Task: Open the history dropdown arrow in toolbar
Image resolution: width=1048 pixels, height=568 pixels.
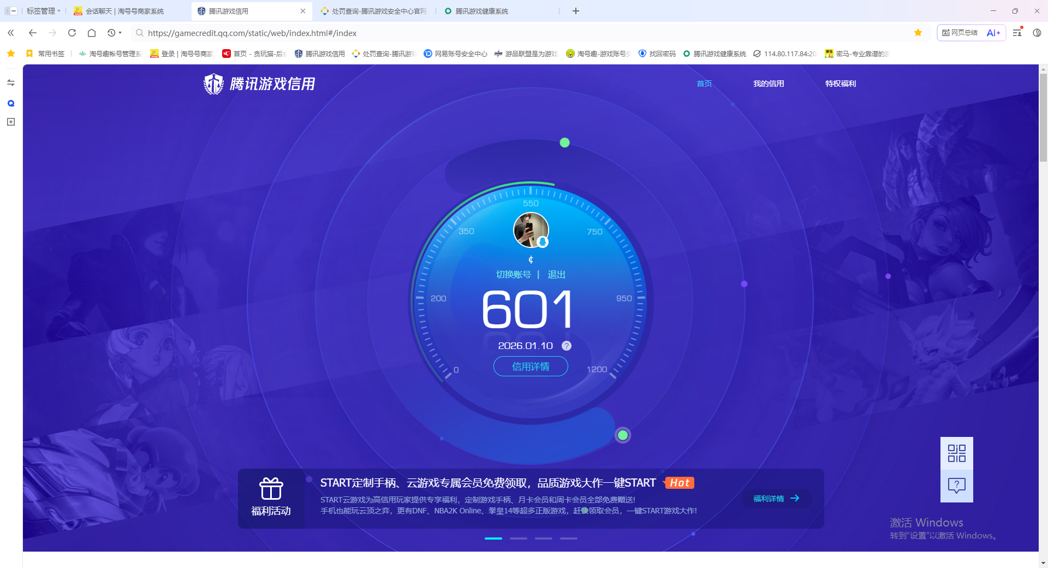Action: (120, 33)
